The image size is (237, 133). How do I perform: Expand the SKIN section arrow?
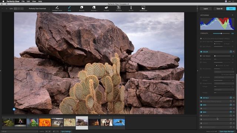pos(234,112)
